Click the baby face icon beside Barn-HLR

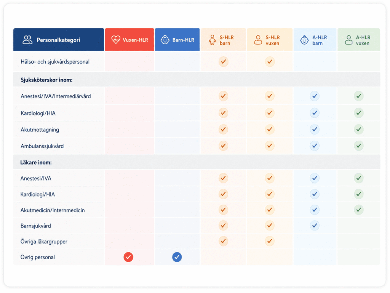click(x=165, y=40)
